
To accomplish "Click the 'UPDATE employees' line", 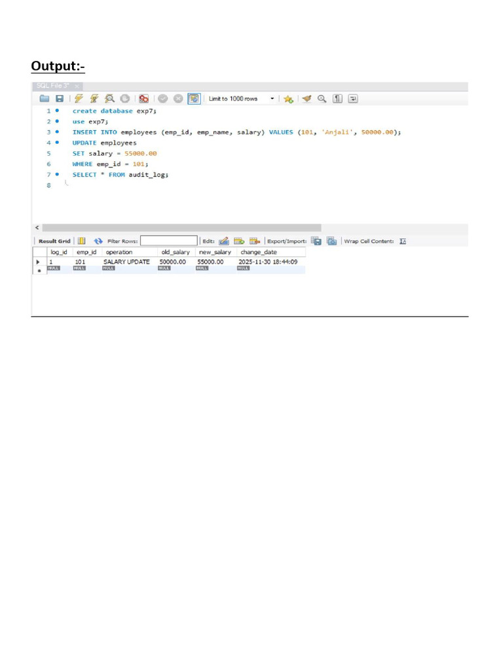I will point(104,143).
